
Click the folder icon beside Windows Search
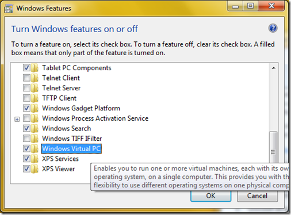coord(35,128)
